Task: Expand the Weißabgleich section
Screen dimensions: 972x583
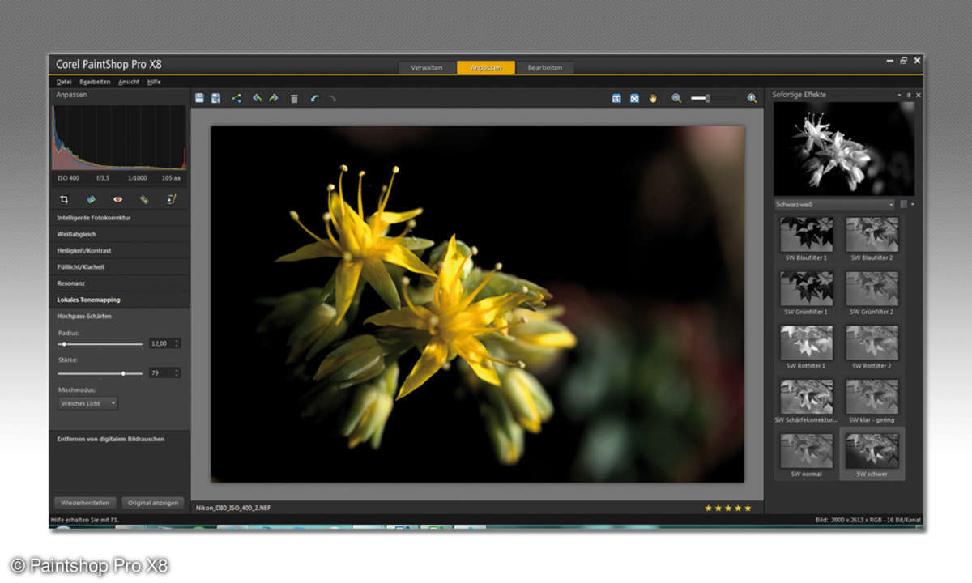Action: click(119, 234)
